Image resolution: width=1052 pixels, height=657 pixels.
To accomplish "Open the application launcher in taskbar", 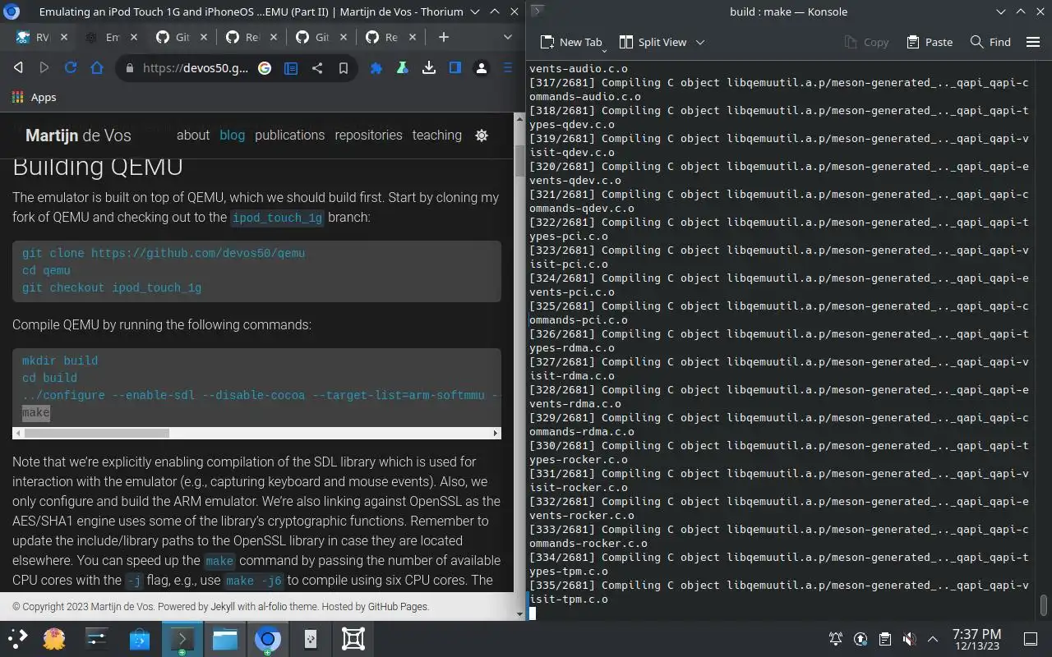I will [x=17, y=638].
